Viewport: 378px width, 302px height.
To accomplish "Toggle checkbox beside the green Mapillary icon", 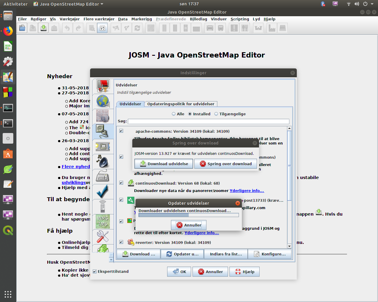I will tap(121, 200).
